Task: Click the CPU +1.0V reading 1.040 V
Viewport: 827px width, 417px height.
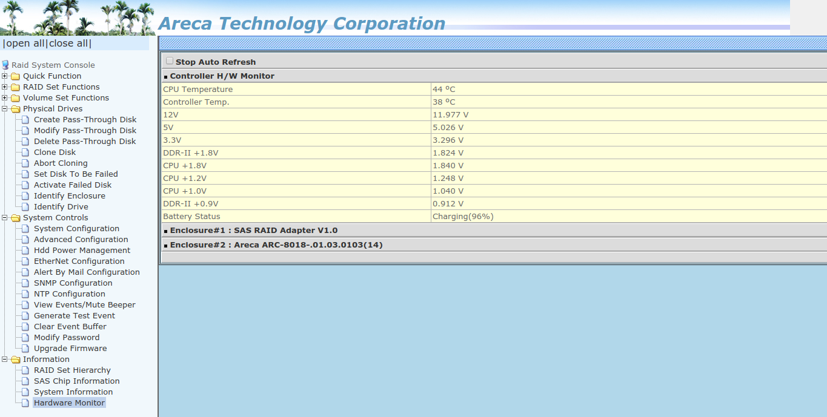Action: (448, 191)
